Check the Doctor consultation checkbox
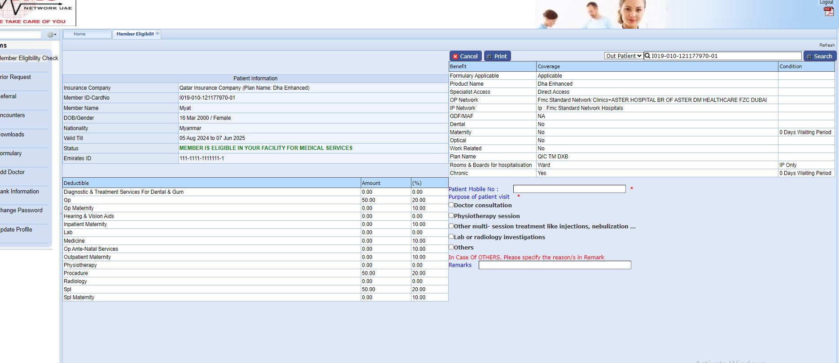Image resolution: width=839 pixels, height=363 pixels. pyautogui.click(x=451, y=205)
